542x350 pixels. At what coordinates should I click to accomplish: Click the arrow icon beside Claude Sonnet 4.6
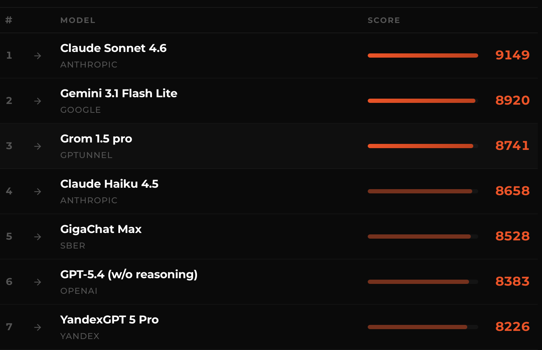(x=38, y=56)
